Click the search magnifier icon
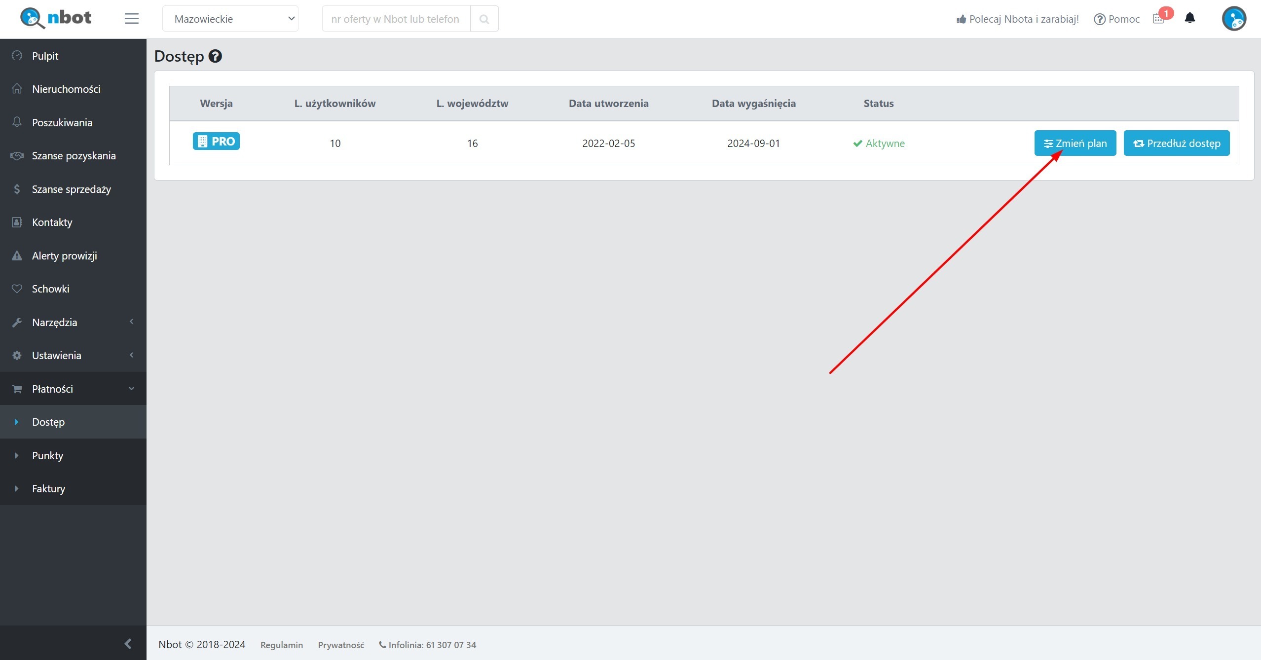Viewport: 1261px width, 660px height. point(484,19)
